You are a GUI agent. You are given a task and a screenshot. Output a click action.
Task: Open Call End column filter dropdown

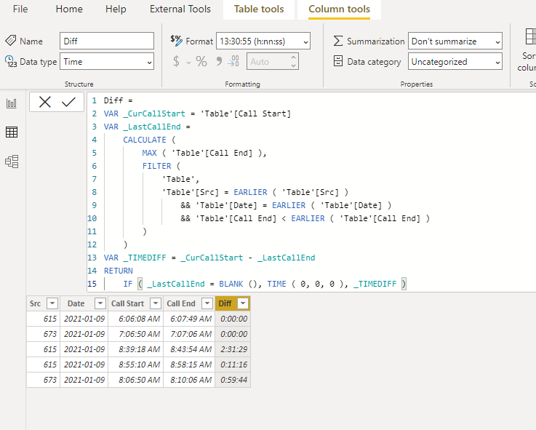coord(207,303)
